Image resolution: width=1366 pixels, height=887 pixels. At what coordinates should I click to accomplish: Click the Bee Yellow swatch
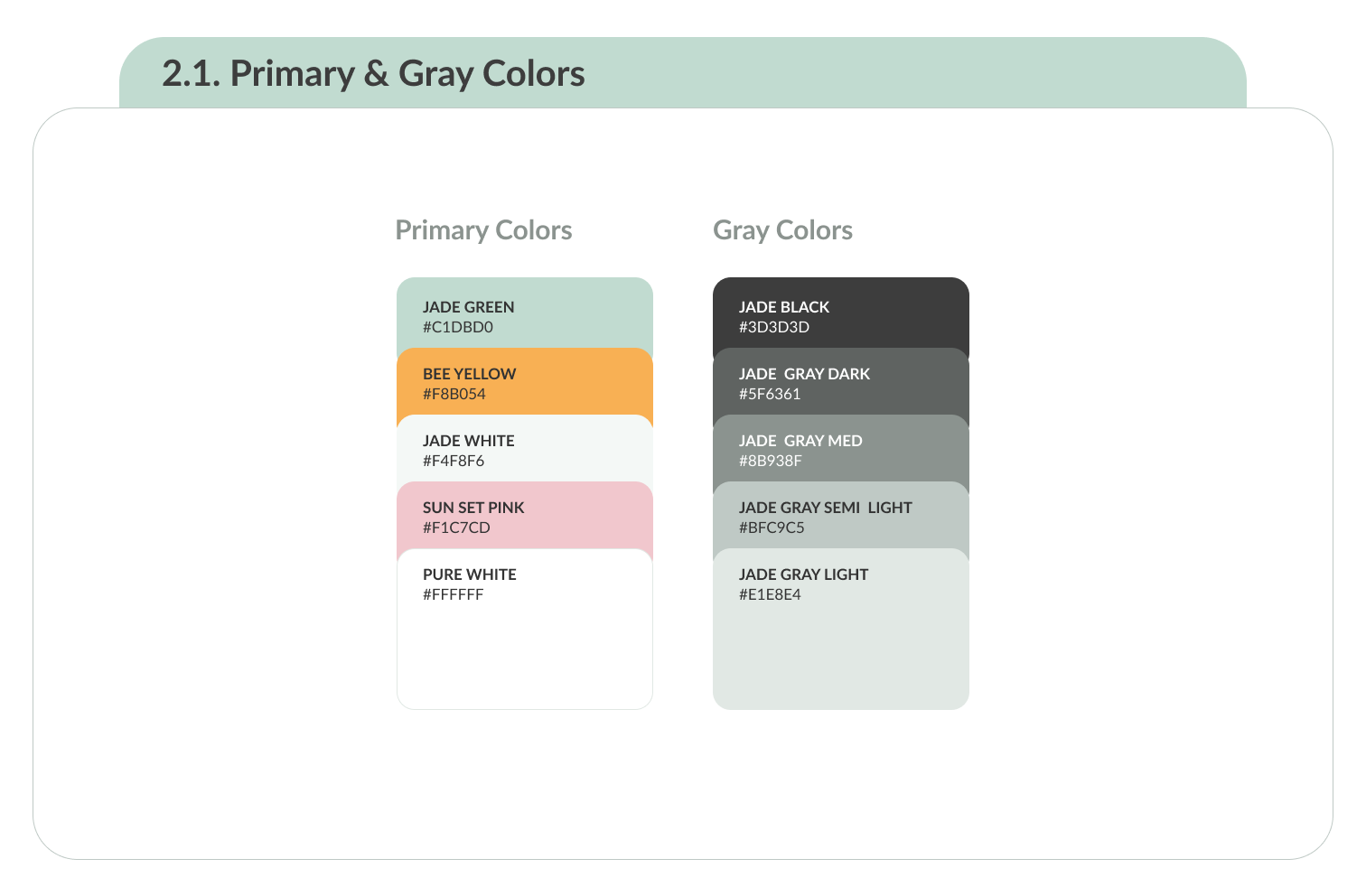tap(524, 382)
